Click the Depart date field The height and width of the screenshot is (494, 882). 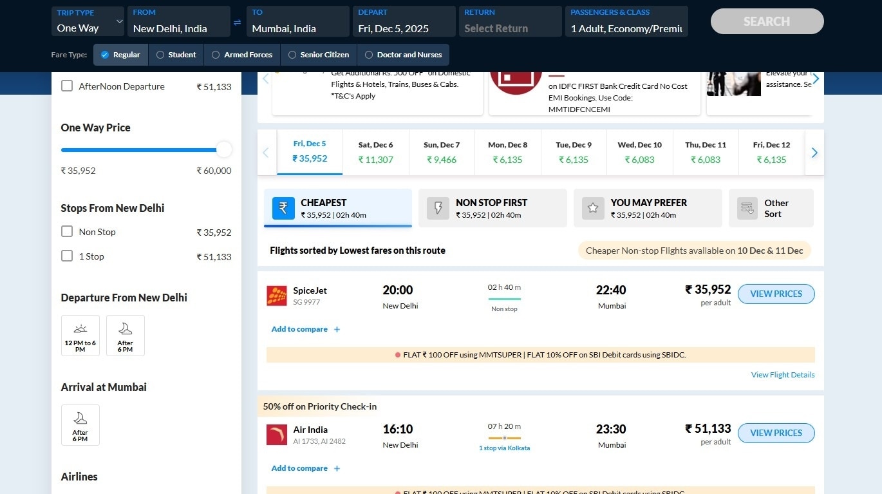pos(403,21)
